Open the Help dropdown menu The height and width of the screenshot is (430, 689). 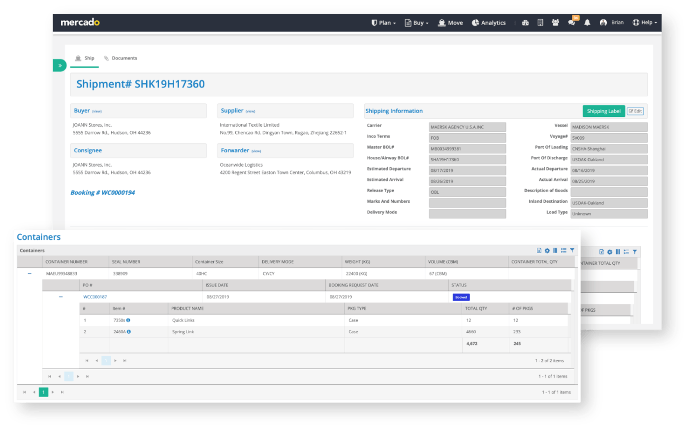coord(645,23)
